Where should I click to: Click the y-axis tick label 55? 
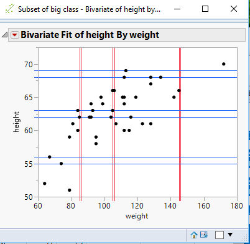click(x=29, y=164)
